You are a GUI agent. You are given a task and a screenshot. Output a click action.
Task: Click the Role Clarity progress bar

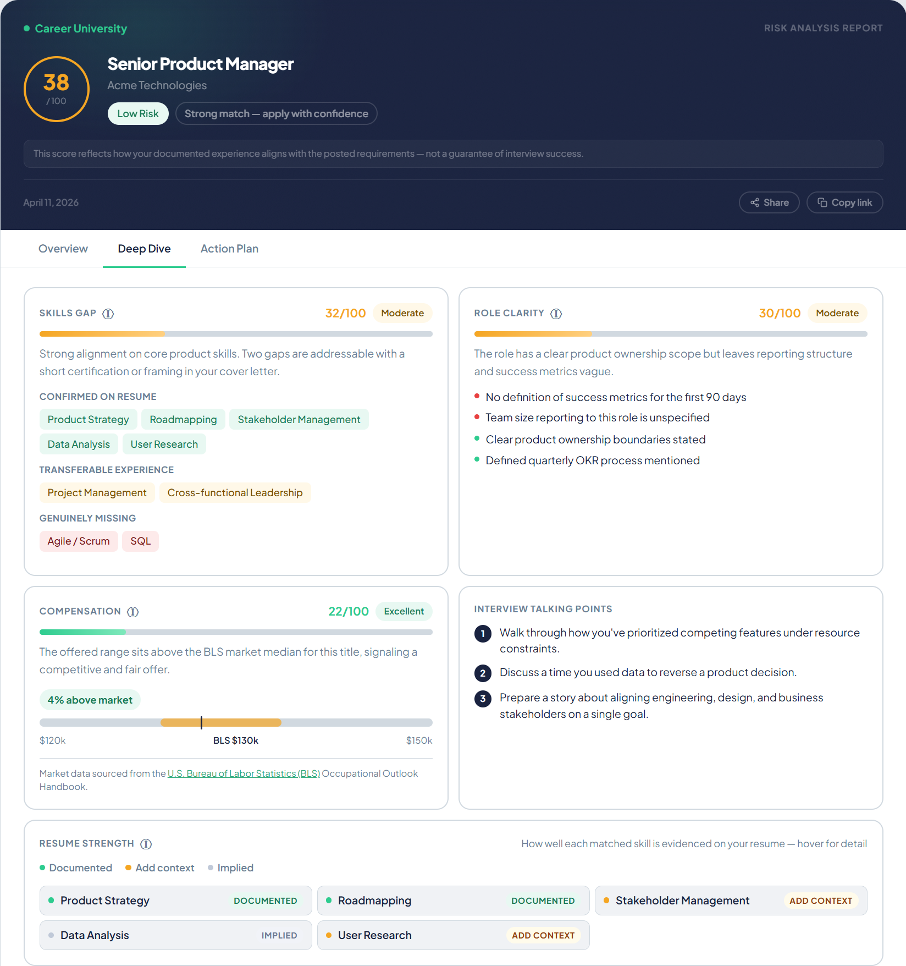tap(671, 334)
